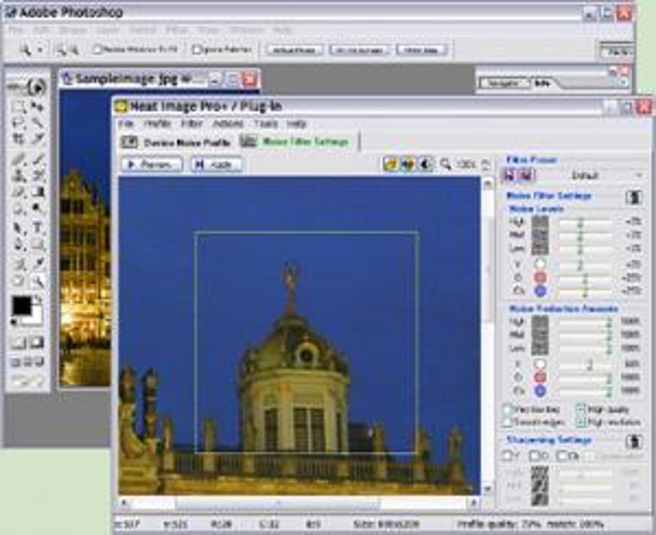This screenshot has height=535, width=656.
Task: Select the Eyedropper tool in Photoshop toolbox
Action: (x=38, y=263)
